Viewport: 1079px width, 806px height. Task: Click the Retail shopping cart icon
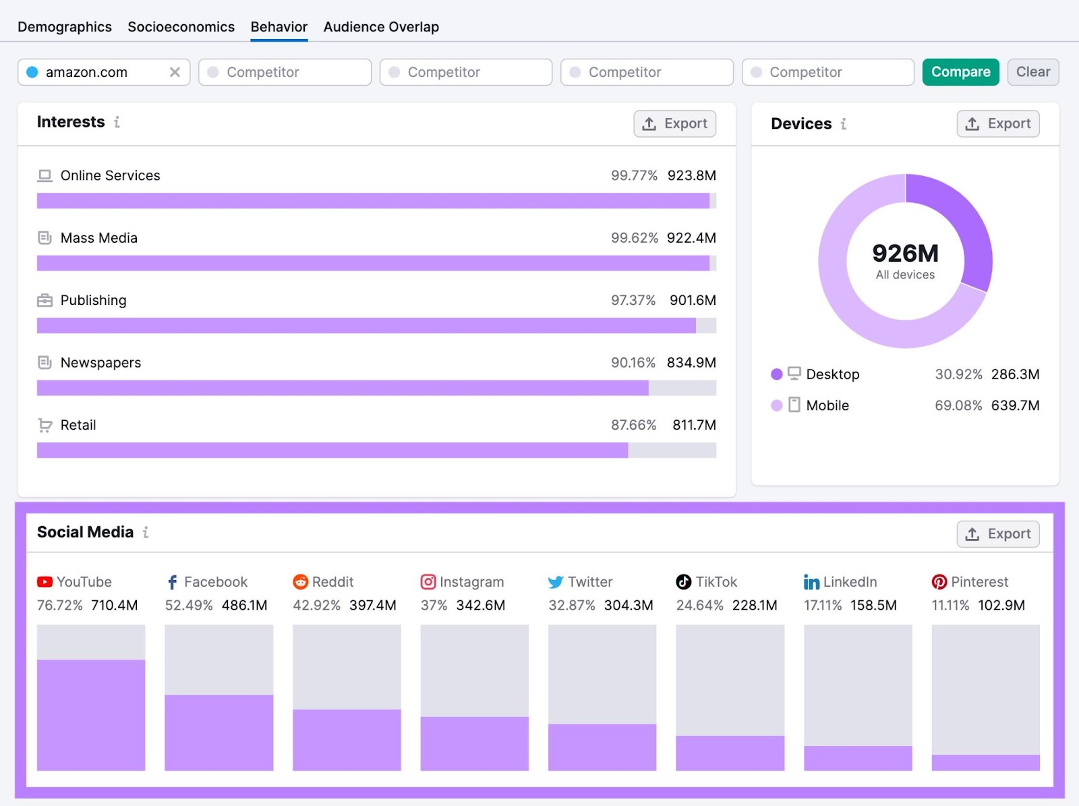[45, 425]
